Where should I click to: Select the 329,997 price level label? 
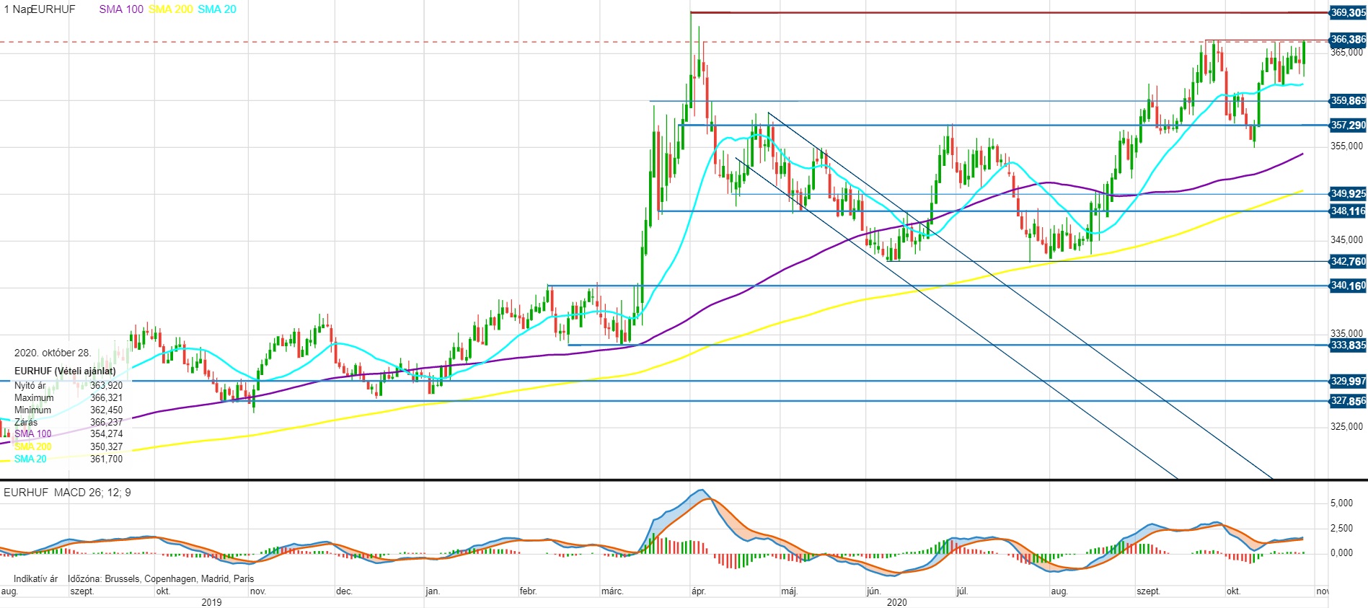click(1348, 382)
